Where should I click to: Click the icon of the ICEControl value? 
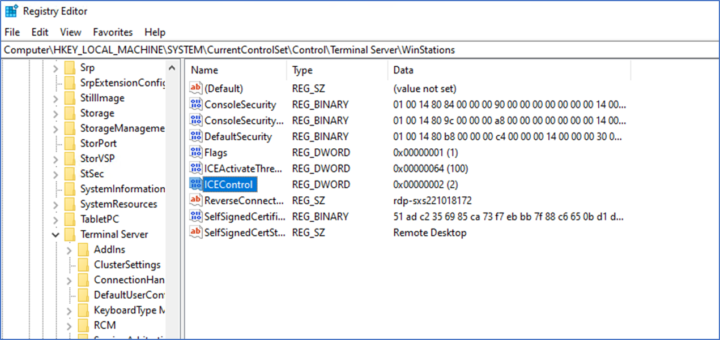click(x=196, y=184)
